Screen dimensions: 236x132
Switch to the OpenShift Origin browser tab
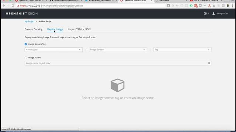pos(30,1)
